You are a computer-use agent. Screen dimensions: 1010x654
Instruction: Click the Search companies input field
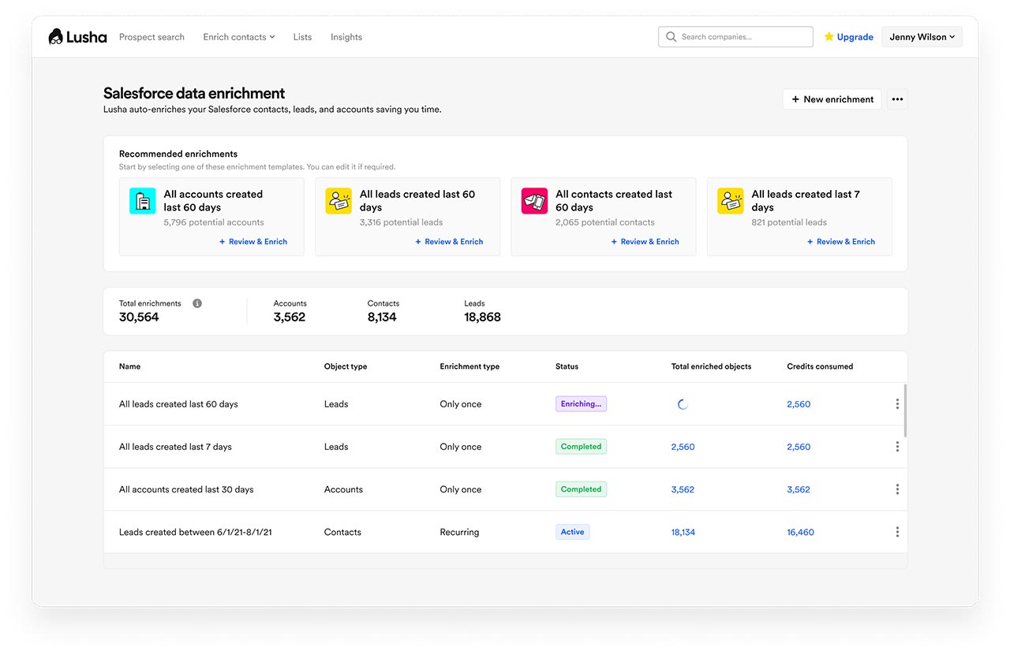click(735, 37)
